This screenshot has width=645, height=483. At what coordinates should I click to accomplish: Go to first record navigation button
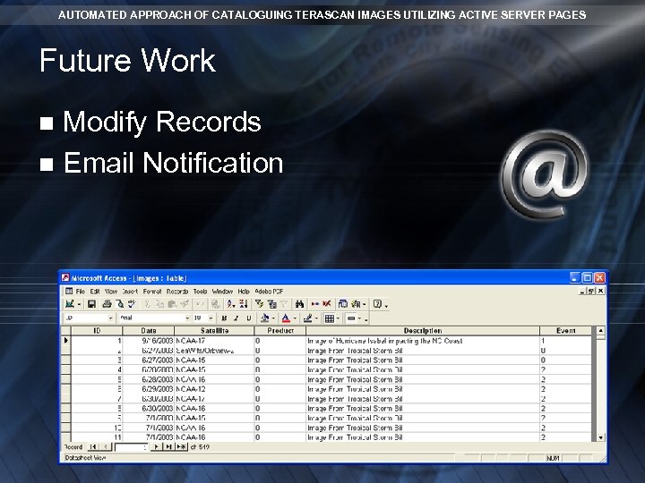tap(93, 447)
